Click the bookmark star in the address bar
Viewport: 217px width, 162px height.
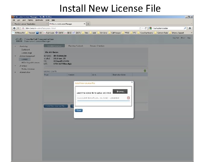click(x=140, y=28)
